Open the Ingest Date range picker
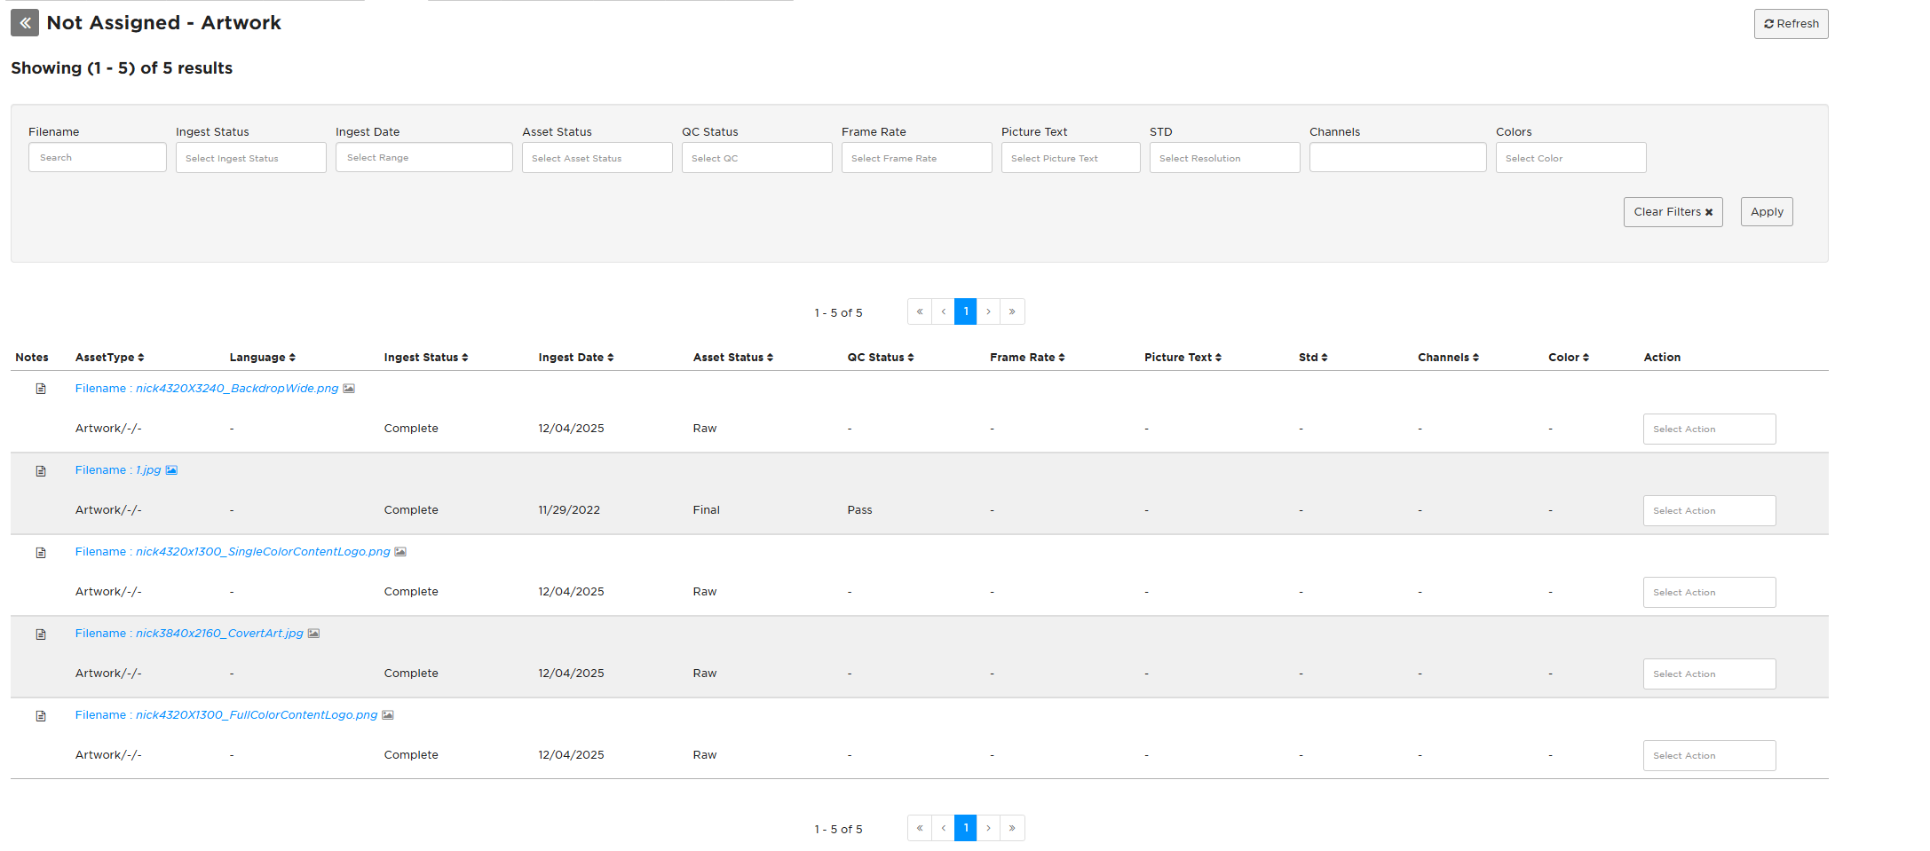 [x=424, y=158]
